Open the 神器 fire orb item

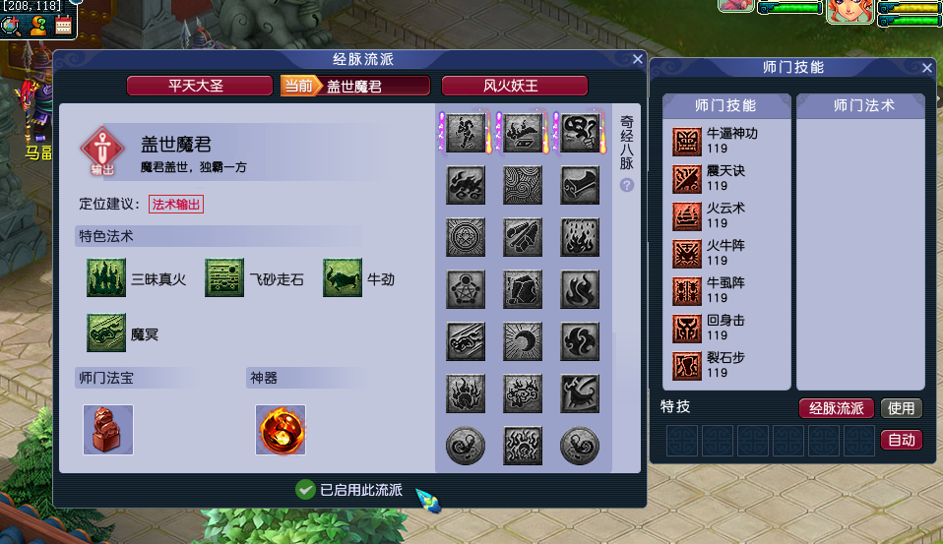(281, 430)
